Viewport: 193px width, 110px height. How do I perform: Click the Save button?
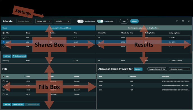124,21
